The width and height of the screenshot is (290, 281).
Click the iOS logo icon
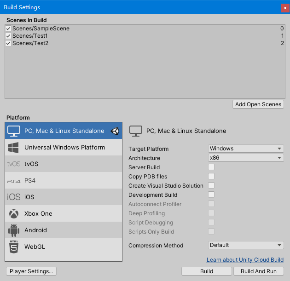14,197
